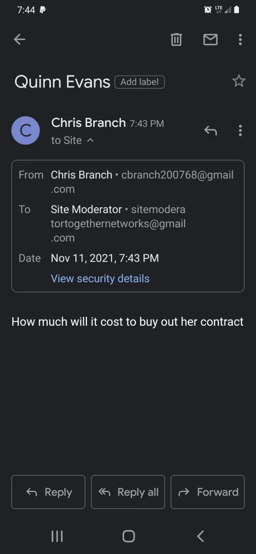Tap the Site Moderator recipient name
The height and width of the screenshot is (554, 256).
point(86,209)
